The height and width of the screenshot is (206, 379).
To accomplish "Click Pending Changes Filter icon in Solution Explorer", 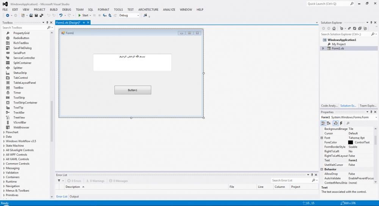I will click(x=341, y=28).
